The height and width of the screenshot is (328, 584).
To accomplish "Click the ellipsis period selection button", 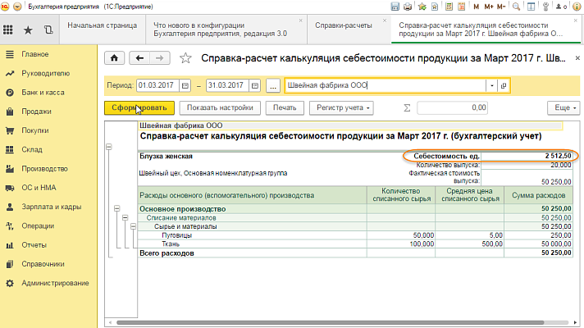I will pyautogui.click(x=273, y=85).
